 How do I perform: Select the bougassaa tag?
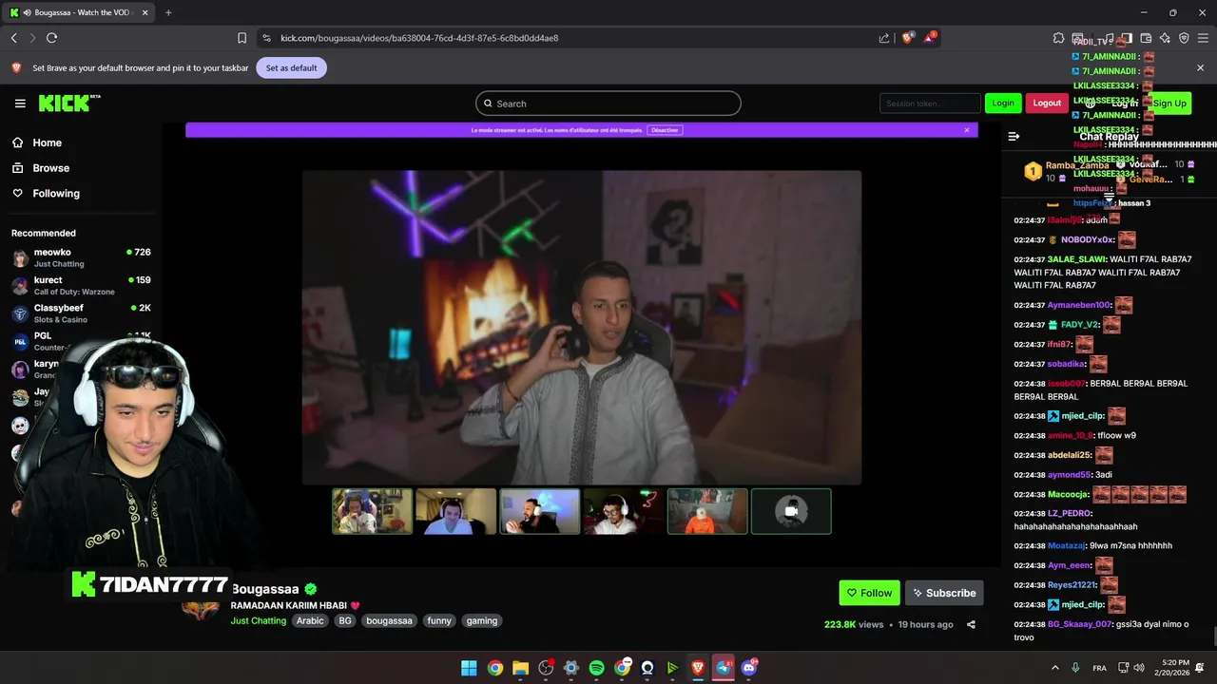[389, 620]
